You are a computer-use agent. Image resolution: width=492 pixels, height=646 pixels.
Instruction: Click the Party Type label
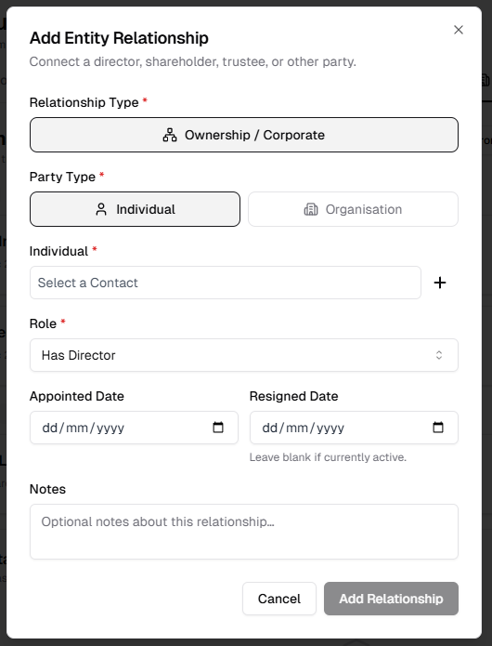(x=62, y=177)
